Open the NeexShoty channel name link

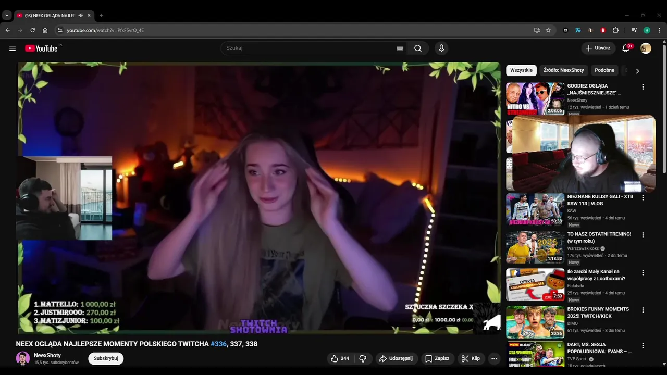pos(47,355)
